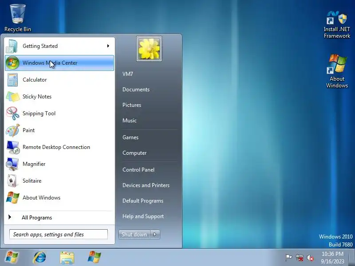This screenshot has width=355, height=266.
Task: Click the Magnifier text label
Action: coord(34,164)
